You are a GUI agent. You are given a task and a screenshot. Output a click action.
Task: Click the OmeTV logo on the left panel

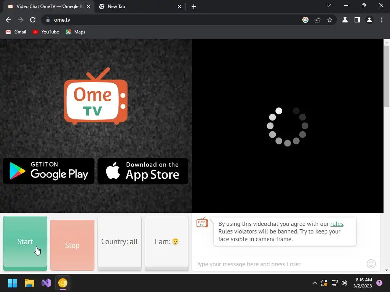pyautogui.click(x=96, y=95)
